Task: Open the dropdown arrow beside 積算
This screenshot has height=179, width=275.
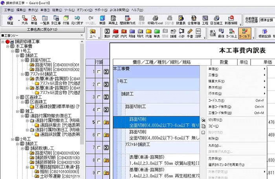Action: click(x=19, y=20)
